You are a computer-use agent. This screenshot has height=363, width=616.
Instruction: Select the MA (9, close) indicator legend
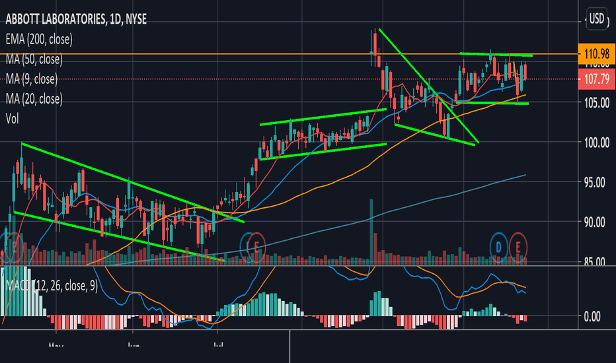point(32,79)
